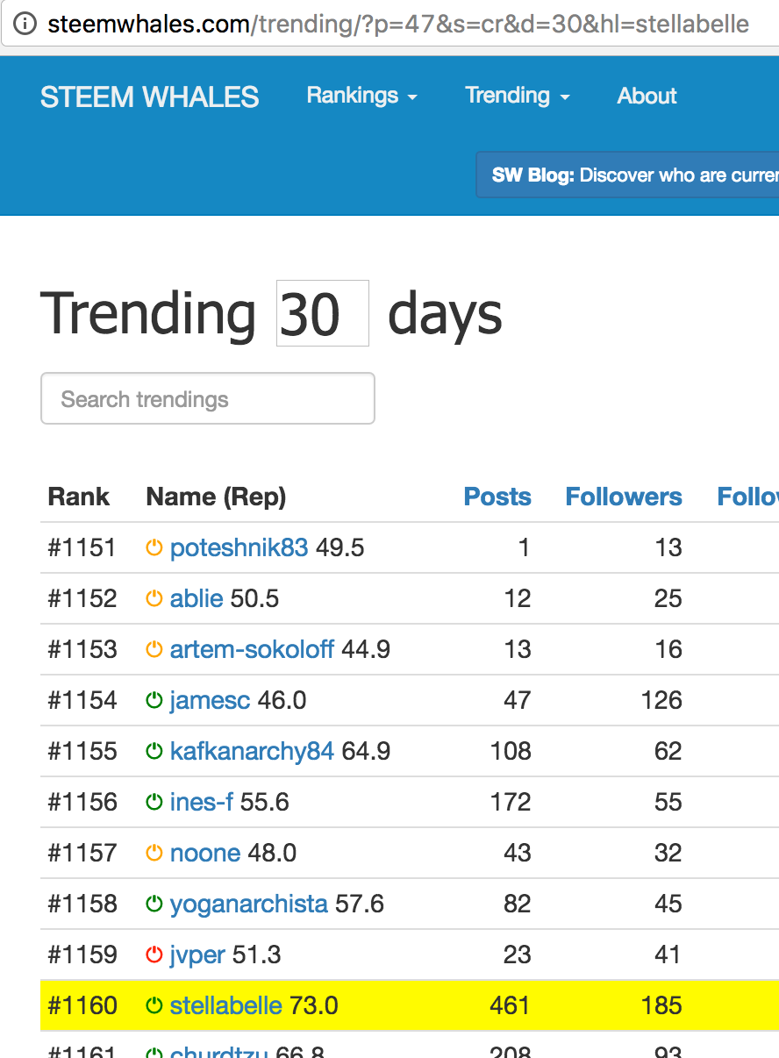Click the highlighted rank #1160
Viewport: 779px width, 1058px height.
pos(82,1006)
